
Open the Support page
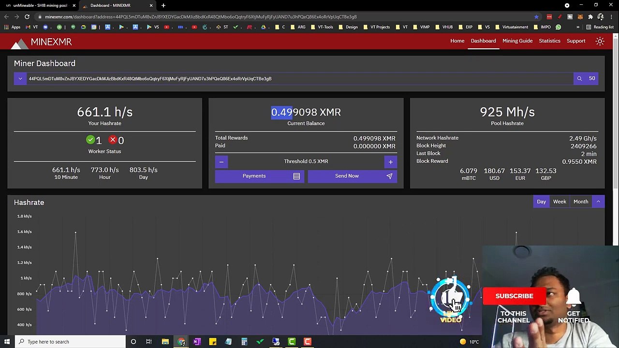tap(576, 41)
